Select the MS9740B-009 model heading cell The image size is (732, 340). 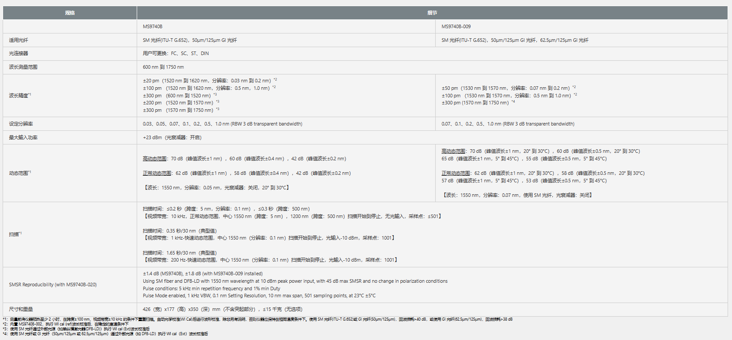456,26
